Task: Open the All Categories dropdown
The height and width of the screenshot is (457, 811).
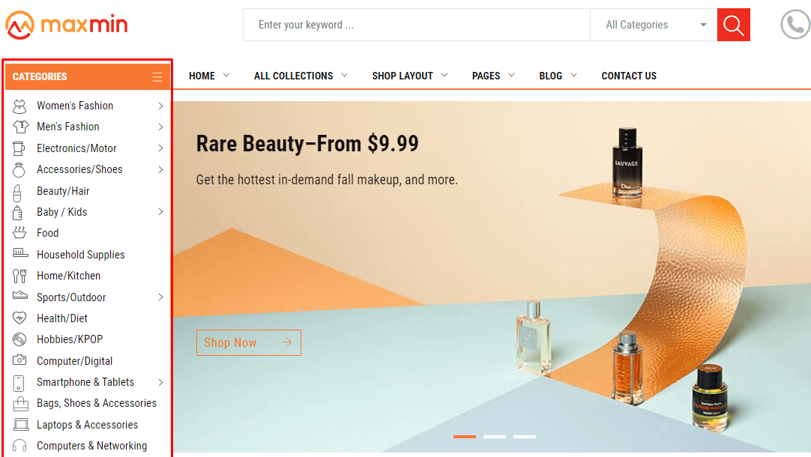Action: [x=654, y=25]
